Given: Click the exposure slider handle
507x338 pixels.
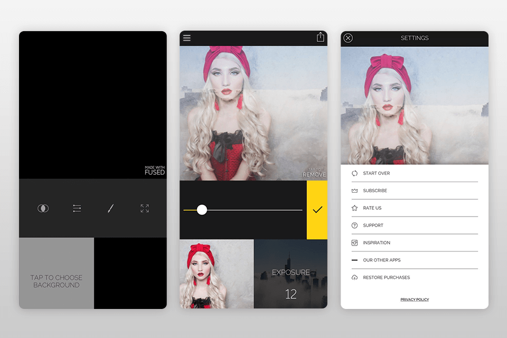Looking at the screenshot, I should click(x=202, y=210).
